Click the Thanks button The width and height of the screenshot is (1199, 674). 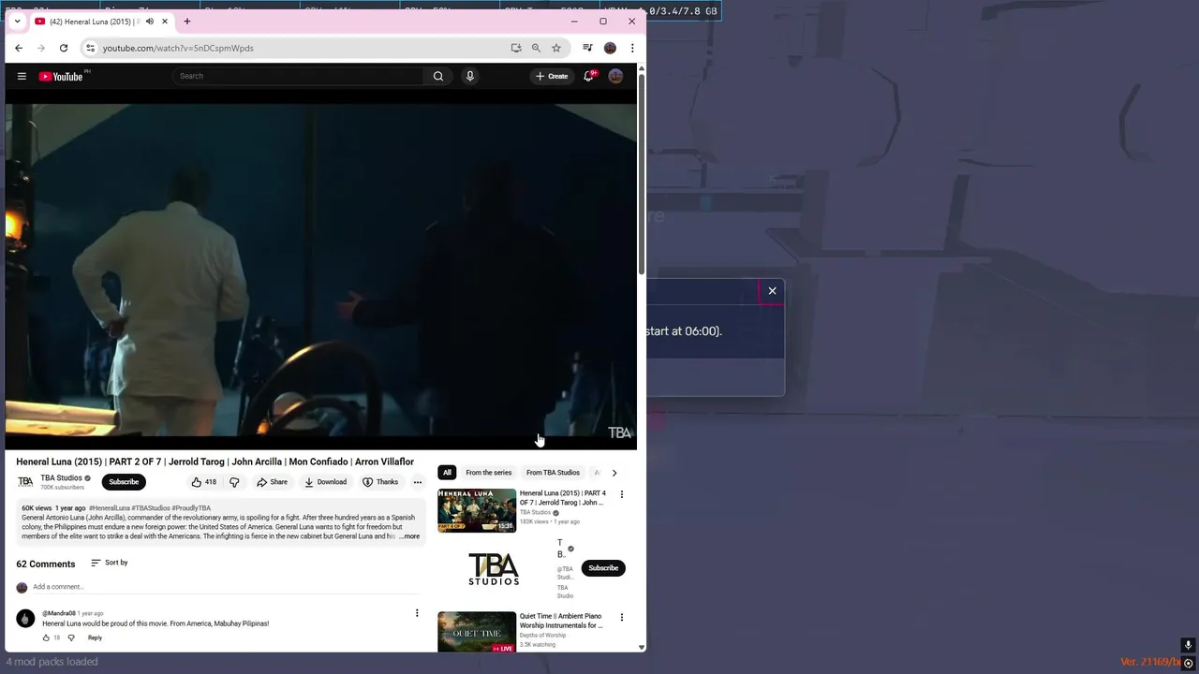380,482
